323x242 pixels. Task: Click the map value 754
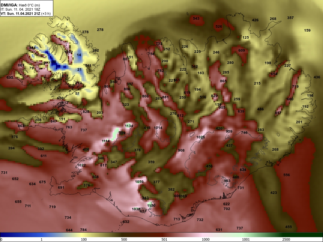151,54
